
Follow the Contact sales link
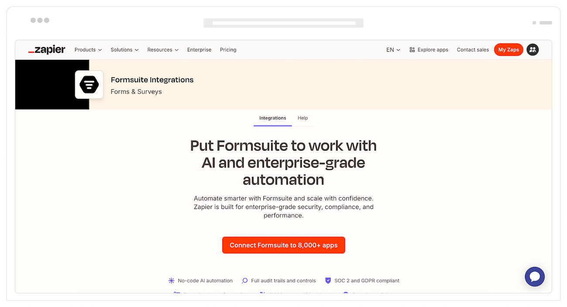pyautogui.click(x=473, y=50)
